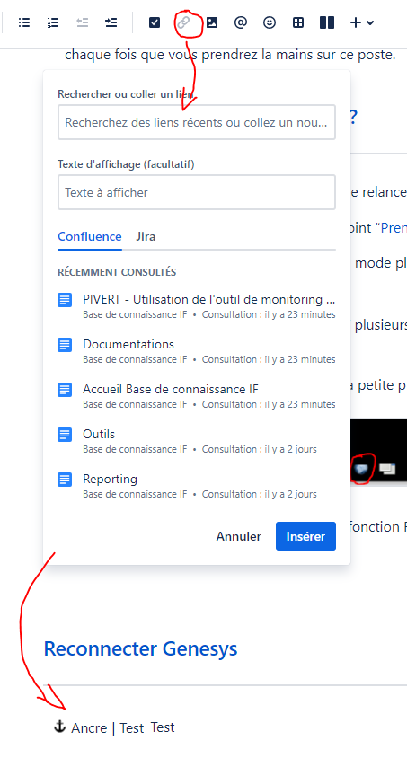Click the 'Texte à afficher' field
The image size is (407, 758).
[197, 192]
